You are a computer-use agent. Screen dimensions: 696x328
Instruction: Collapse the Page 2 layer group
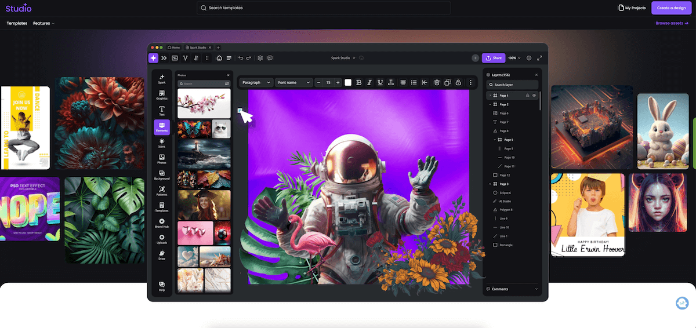[490, 104]
